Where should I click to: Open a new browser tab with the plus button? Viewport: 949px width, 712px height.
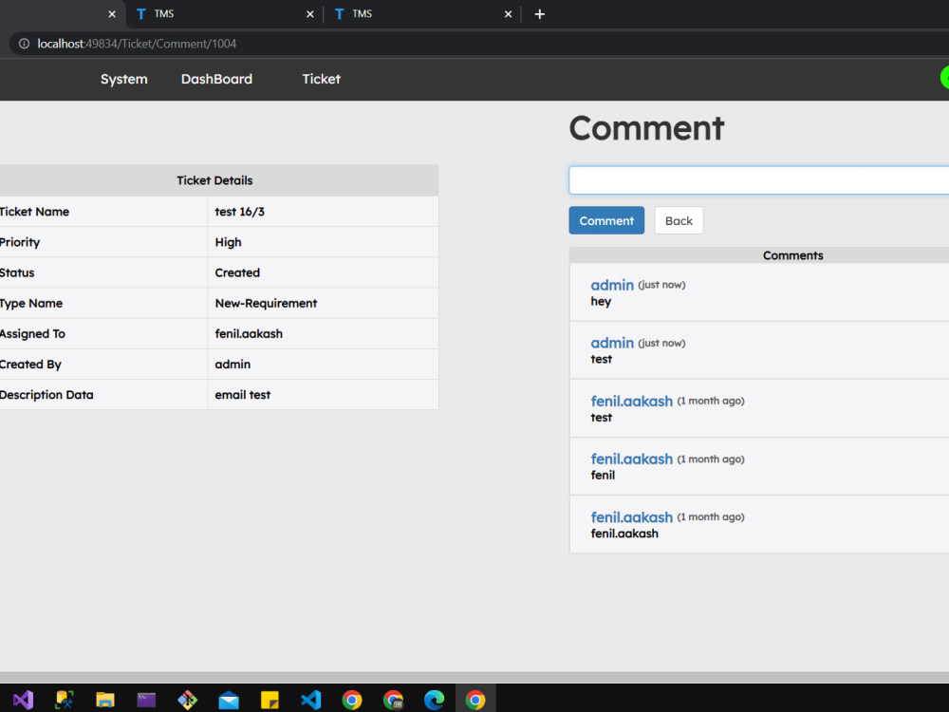(x=540, y=13)
